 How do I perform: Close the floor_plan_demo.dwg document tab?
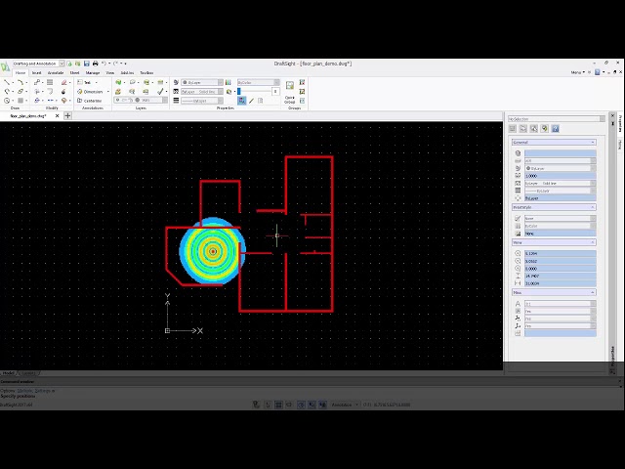[57, 115]
